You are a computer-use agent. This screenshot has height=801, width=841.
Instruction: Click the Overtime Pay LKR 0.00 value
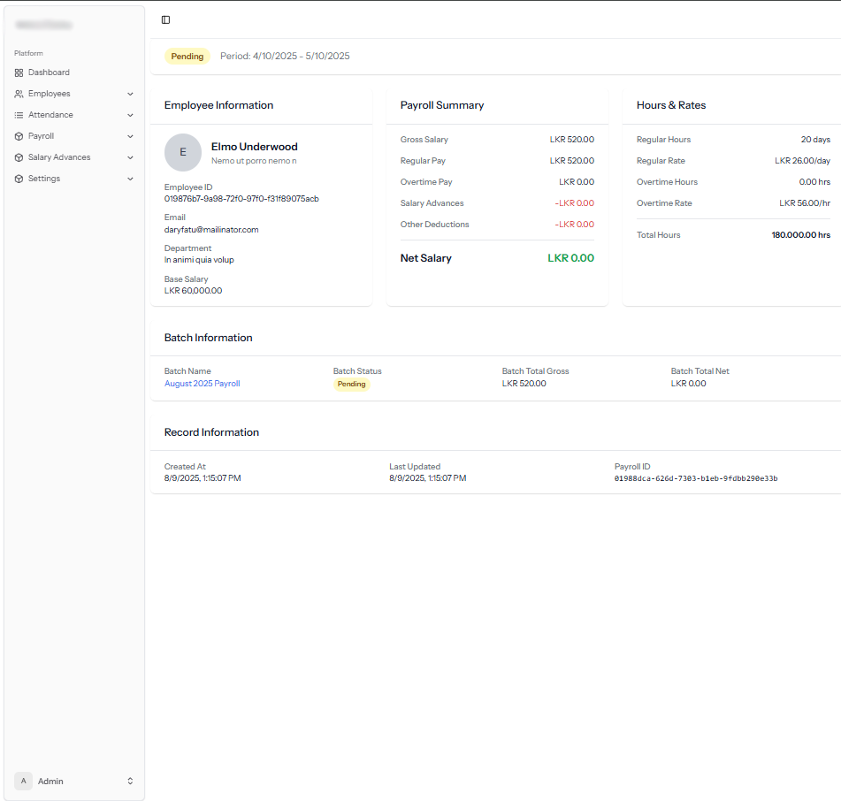[x=577, y=182]
